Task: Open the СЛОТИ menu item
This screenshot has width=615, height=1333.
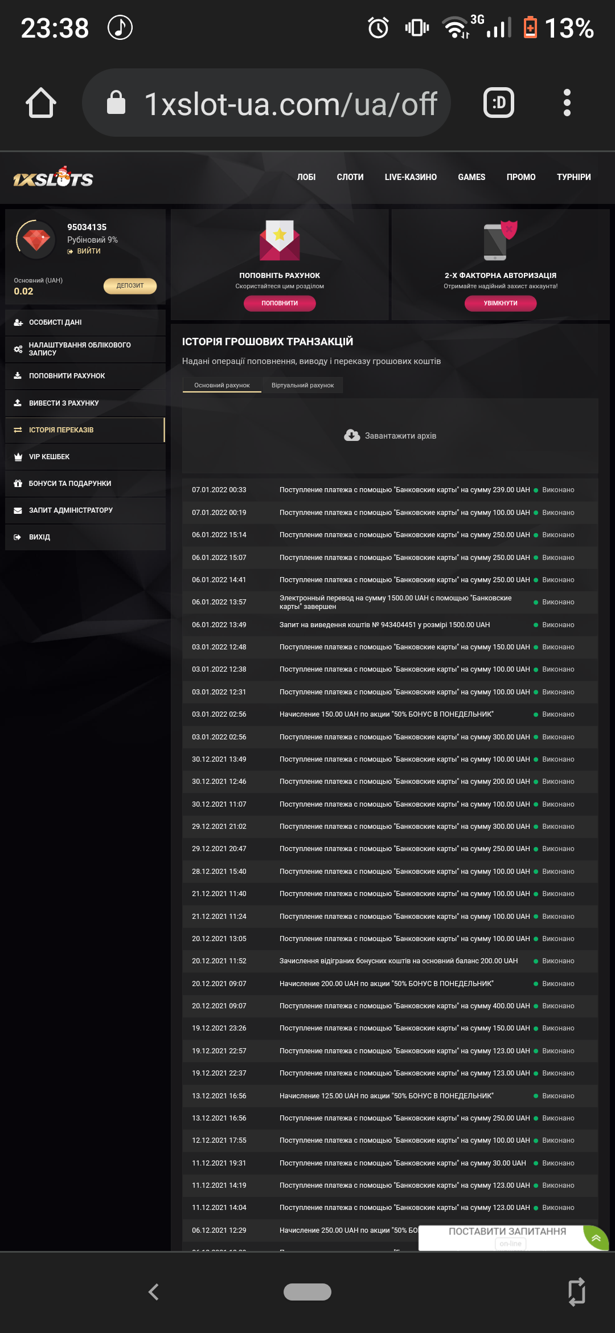Action: [350, 177]
